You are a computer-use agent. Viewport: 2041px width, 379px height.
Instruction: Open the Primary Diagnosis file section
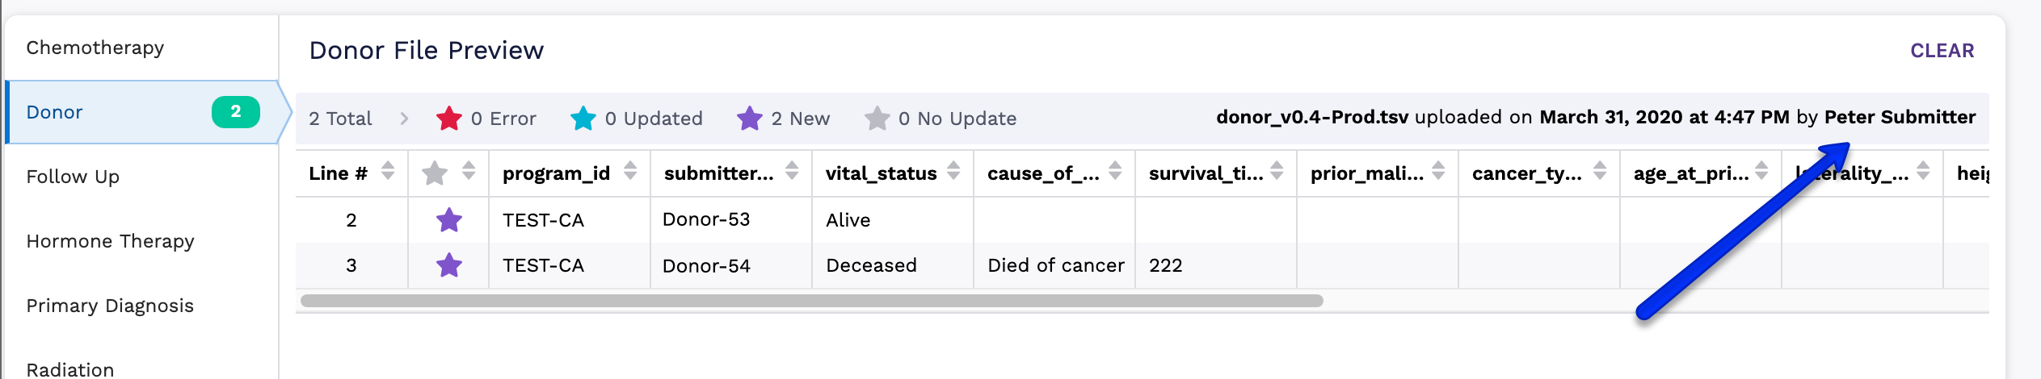[x=110, y=306]
